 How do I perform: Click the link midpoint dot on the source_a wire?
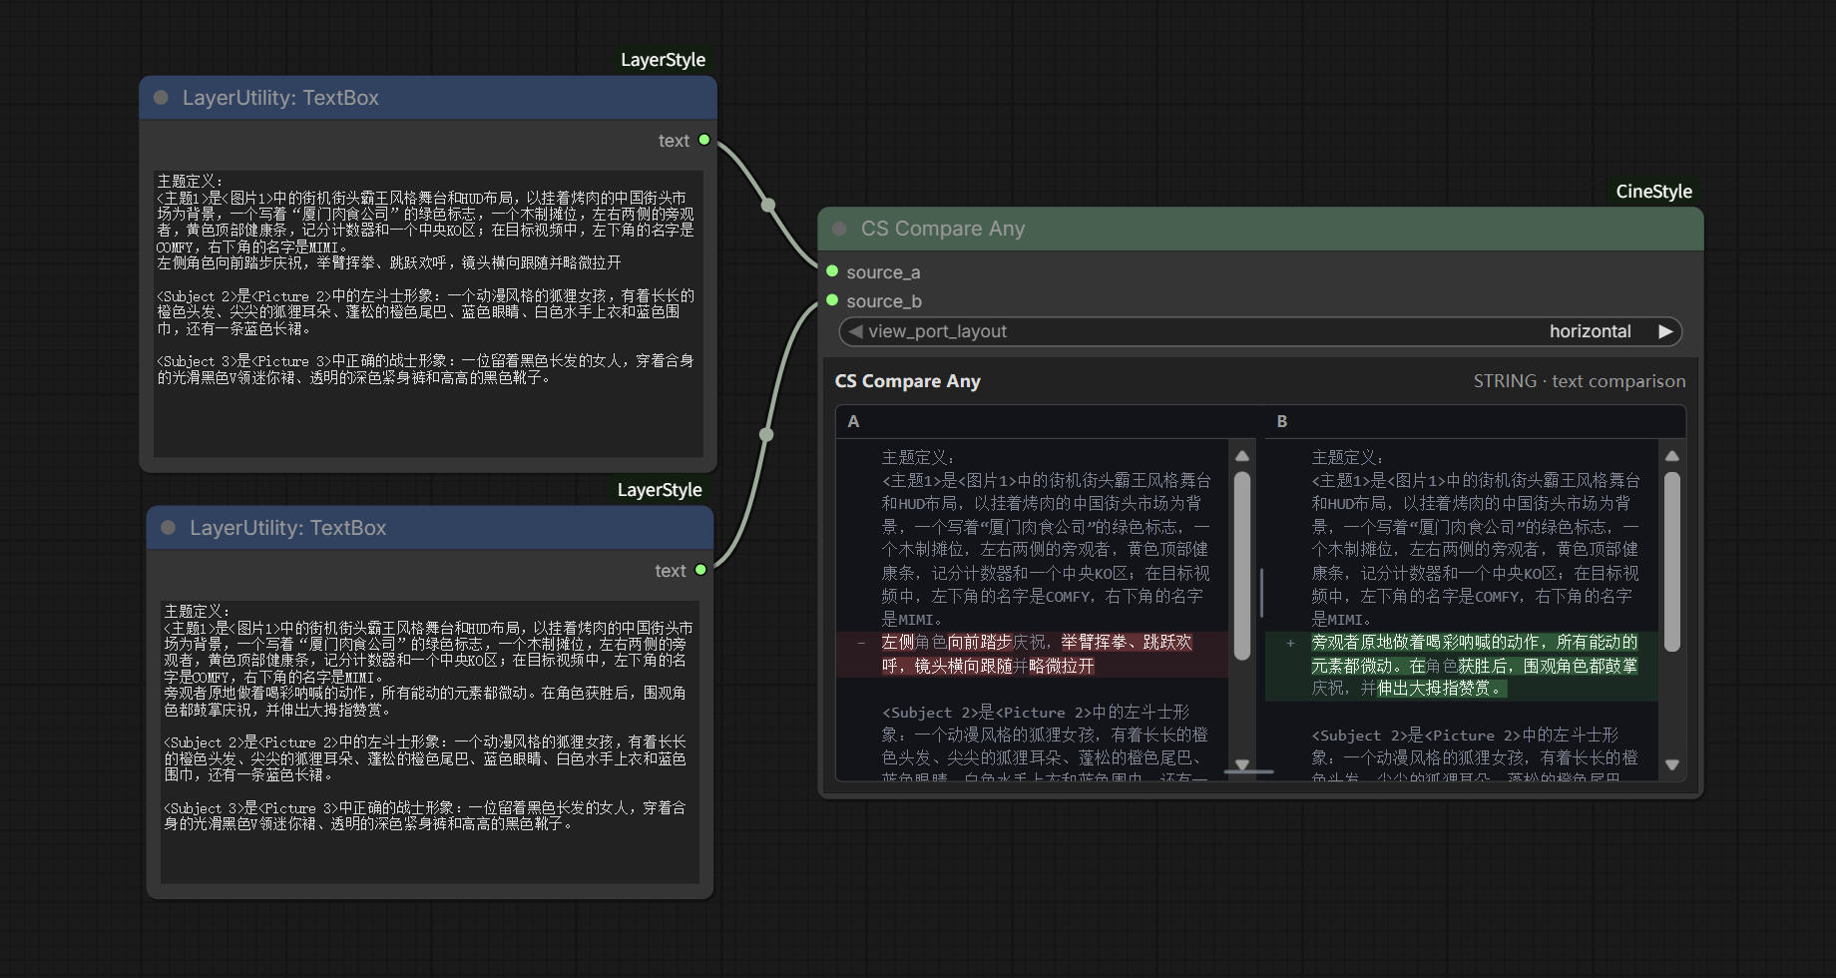coord(768,206)
